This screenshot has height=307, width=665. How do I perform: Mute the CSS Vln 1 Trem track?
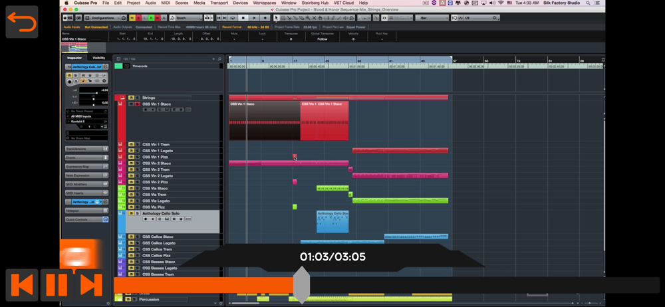(x=131, y=145)
